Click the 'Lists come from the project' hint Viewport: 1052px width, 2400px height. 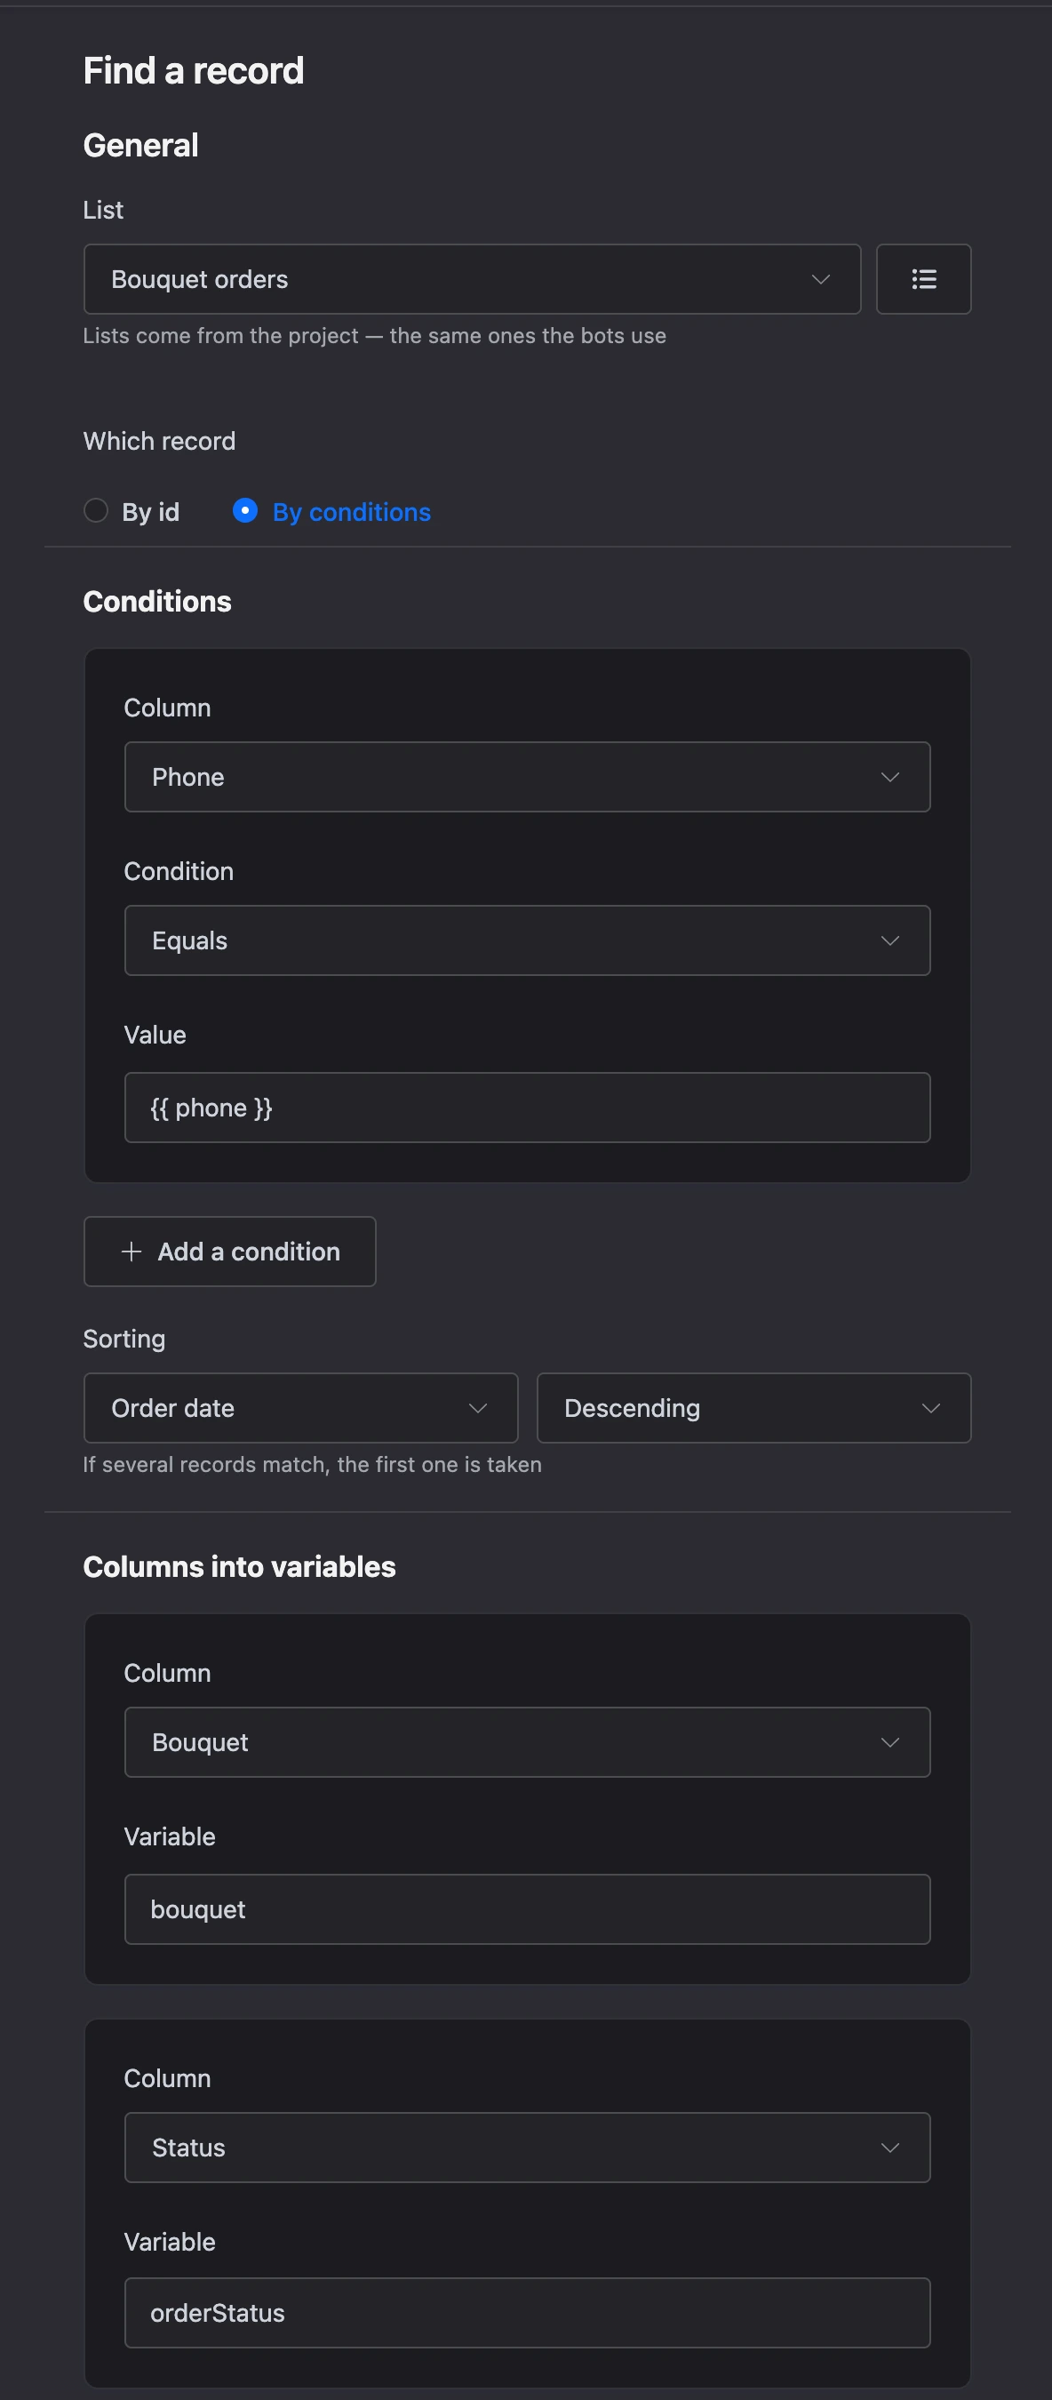(x=374, y=336)
